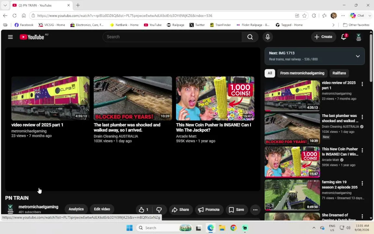Open the account avatar menu
The image size is (374, 234).
[358, 37]
